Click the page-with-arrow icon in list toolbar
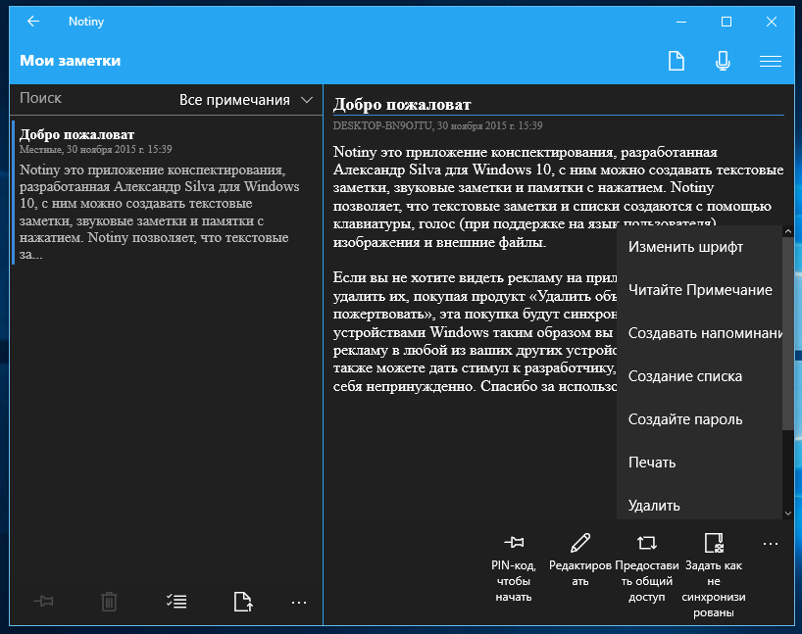 pos(243,602)
